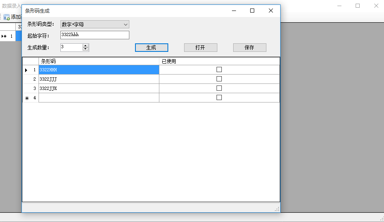Click the 条形码 column header
The width and height of the screenshot is (384, 222).
(x=99, y=61)
